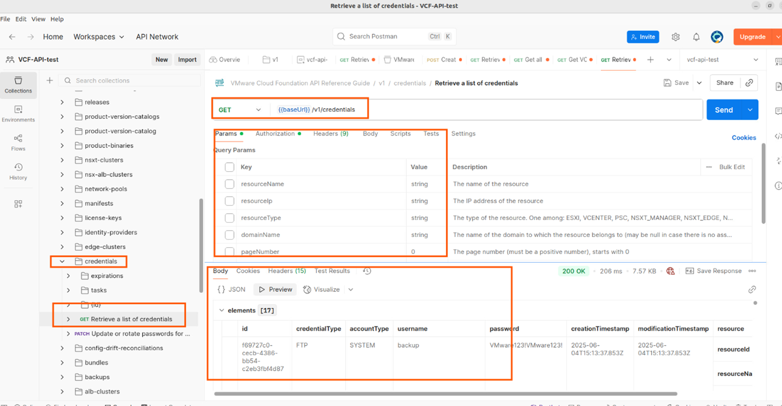This screenshot has width=782, height=406.
Task: Open the GET method dropdown
Action: pos(240,110)
